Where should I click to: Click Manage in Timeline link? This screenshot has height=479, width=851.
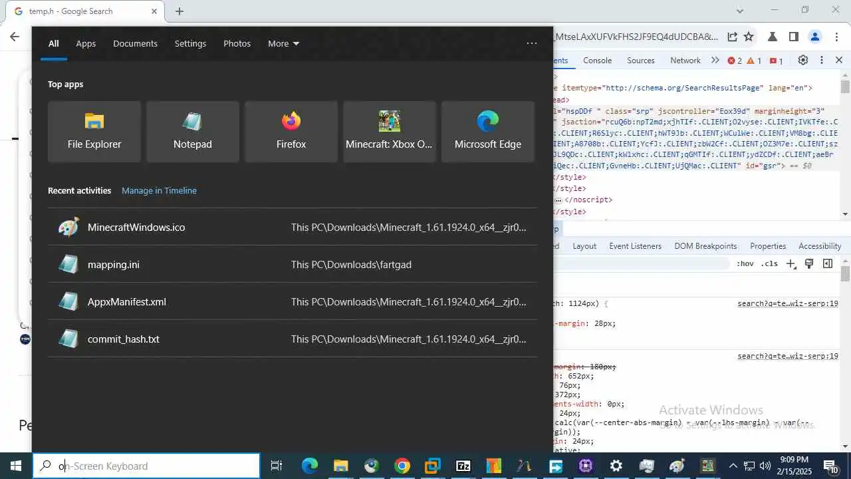coord(159,190)
